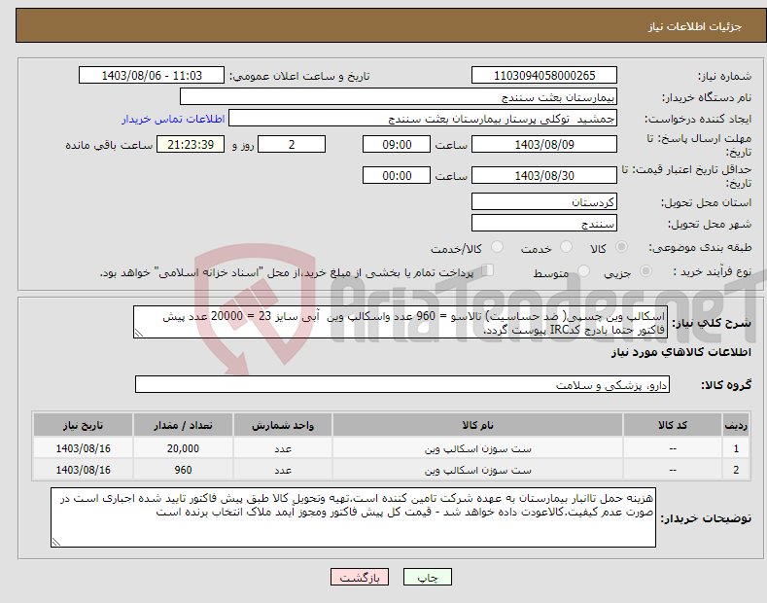Click the row number 2 cell
Viewport: 767px width, 603px height.
coord(736,470)
